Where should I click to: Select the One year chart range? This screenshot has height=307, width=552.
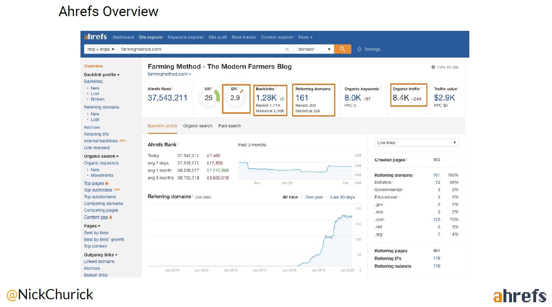coord(314,197)
